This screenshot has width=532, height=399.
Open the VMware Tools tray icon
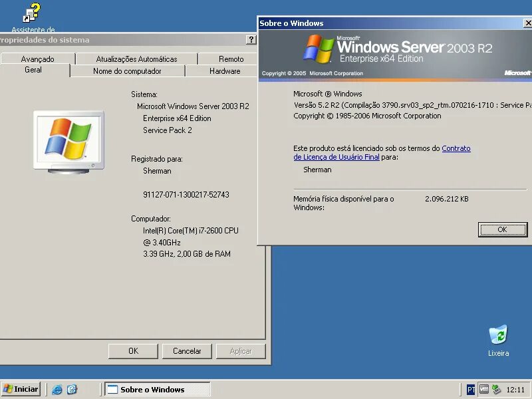click(484, 389)
